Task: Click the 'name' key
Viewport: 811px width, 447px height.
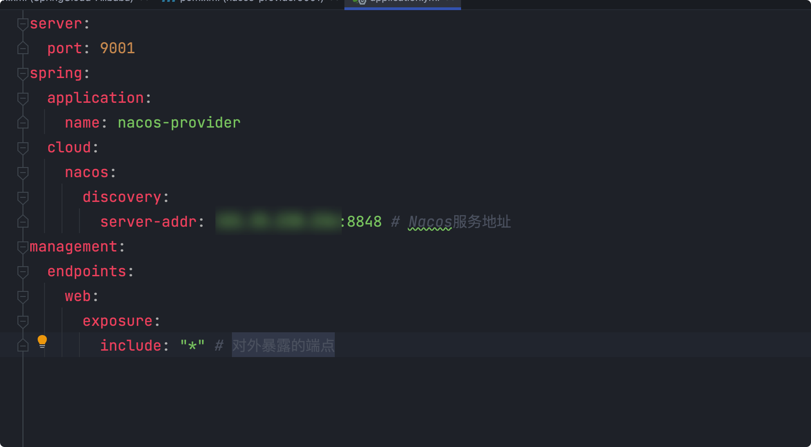Action: pyautogui.click(x=83, y=123)
